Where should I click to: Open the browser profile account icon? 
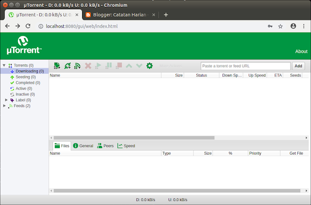point(293,26)
